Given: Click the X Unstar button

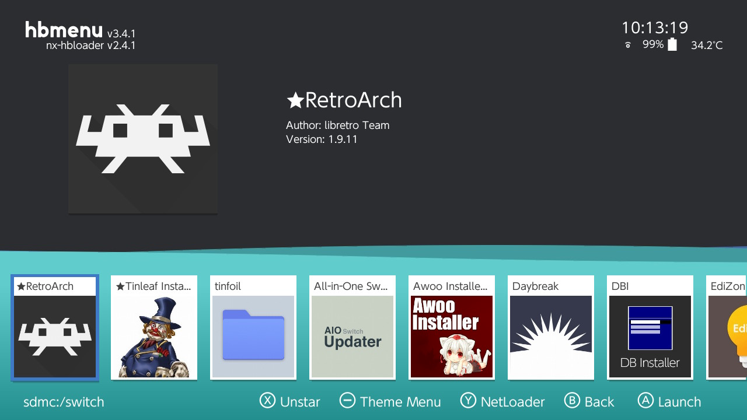Looking at the screenshot, I should pos(290,401).
